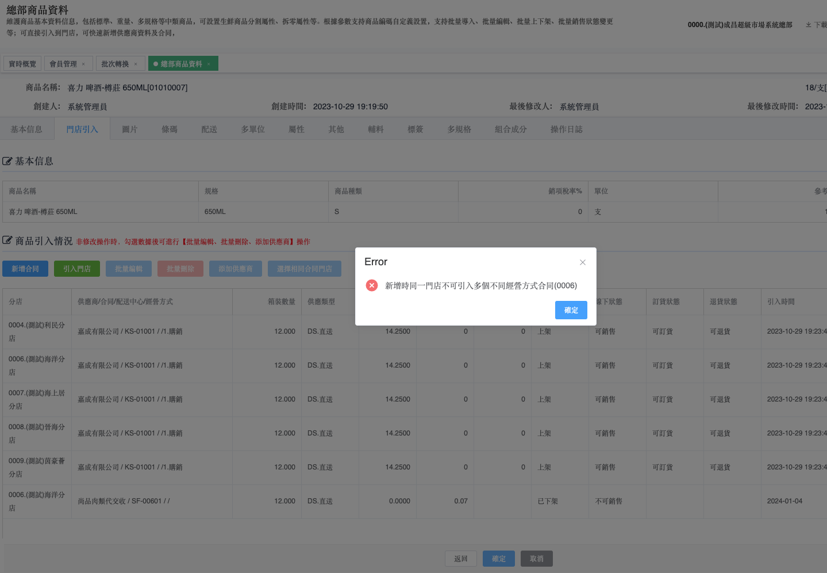827x573 pixels.
Task: Open the 多單位 sub-tab
Action: point(253,129)
